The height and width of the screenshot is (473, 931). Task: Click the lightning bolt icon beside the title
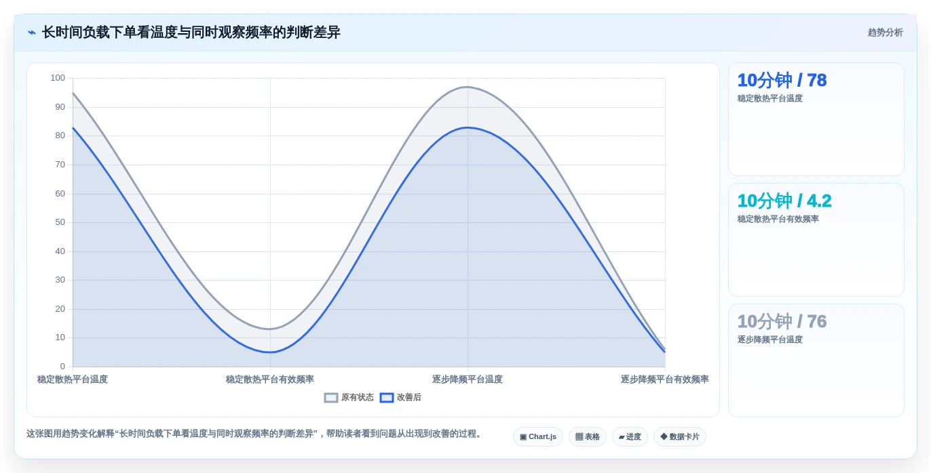(x=32, y=33)
